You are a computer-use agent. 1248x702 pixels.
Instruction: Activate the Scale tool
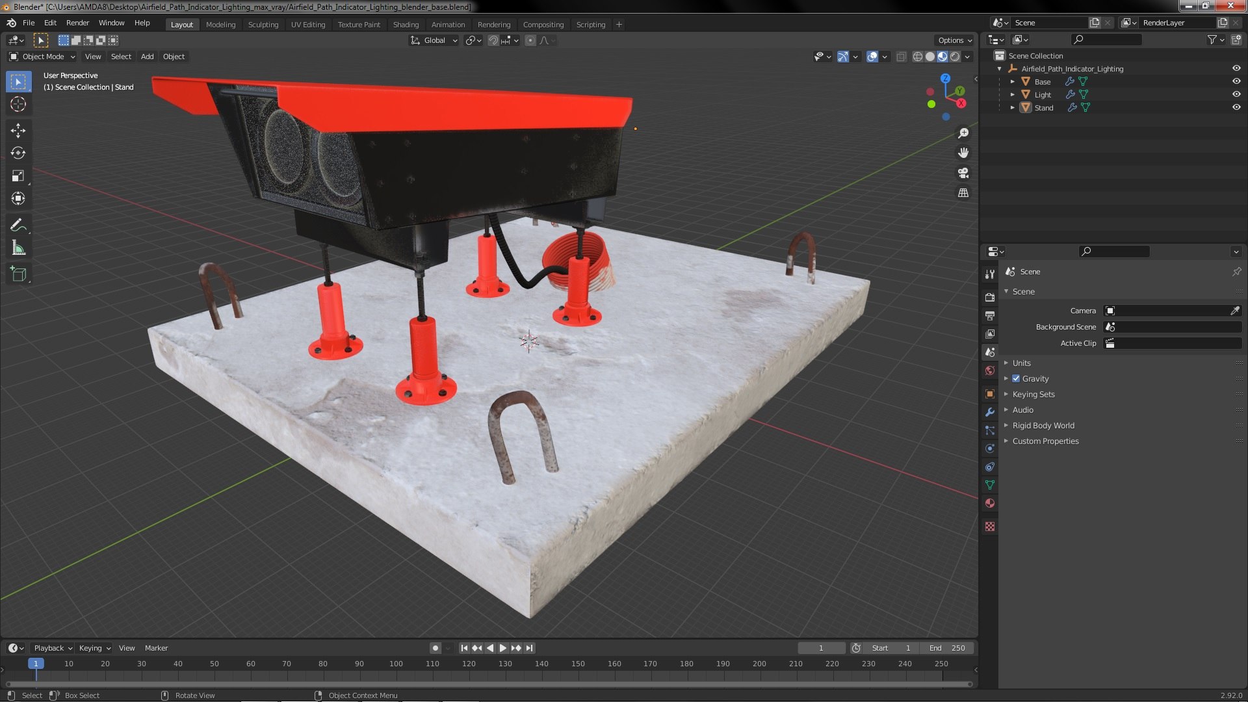point(18,176)
